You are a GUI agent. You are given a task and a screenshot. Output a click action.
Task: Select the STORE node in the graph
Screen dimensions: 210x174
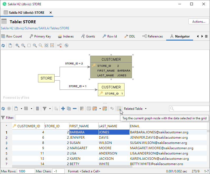point(46,78)
